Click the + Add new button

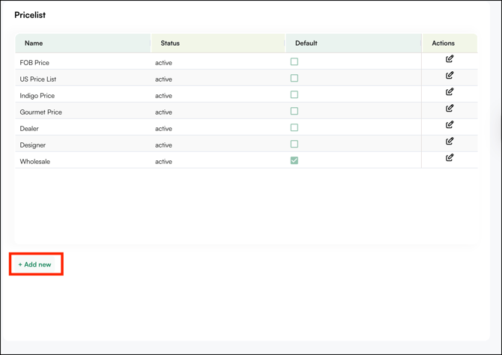[x=35, y=264]
